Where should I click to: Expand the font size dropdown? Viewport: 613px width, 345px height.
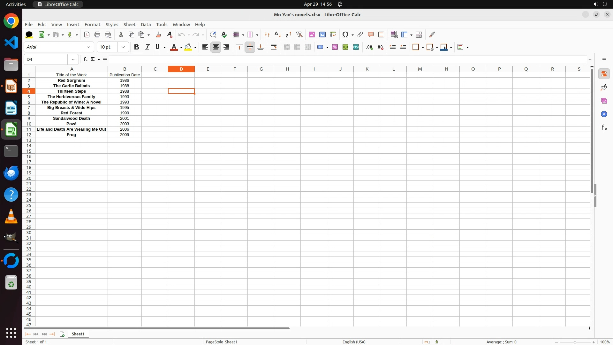pyautogui.click(x=123, y=47)
